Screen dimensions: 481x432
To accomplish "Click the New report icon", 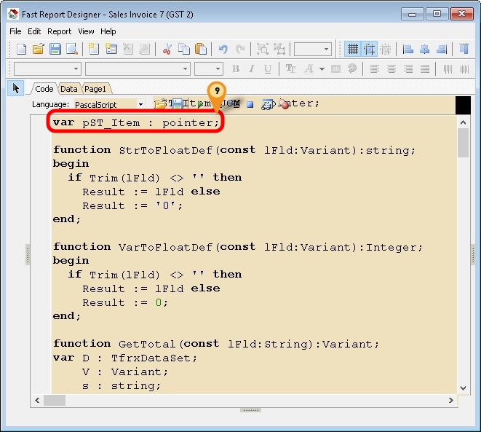I will (21, 49).
